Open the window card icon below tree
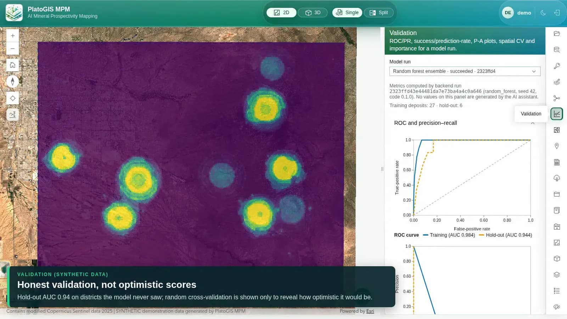 click(x=557, y=194)
